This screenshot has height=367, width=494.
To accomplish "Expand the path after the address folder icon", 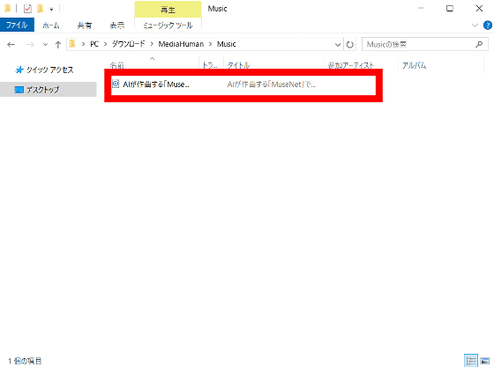I will click(83, 44).
